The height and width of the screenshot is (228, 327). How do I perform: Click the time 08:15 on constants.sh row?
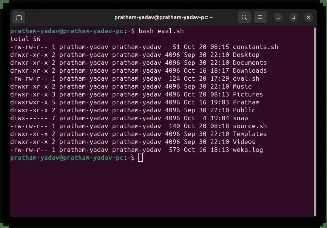219,47
